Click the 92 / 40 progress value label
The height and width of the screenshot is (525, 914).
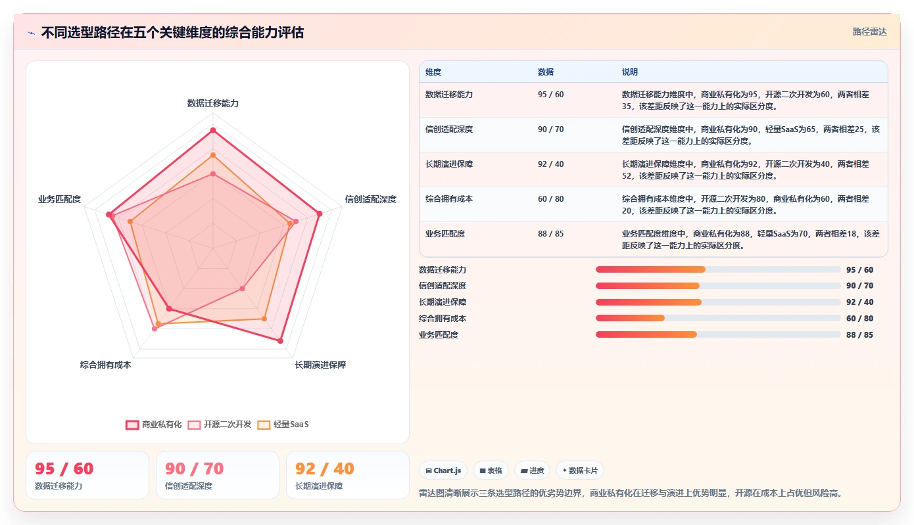tap(859, 302)
